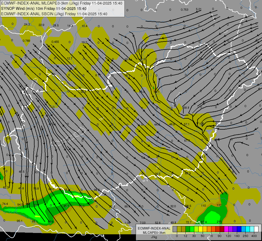This screenshot has width=262, height=241.
Task: Click the legend unit J/kg
Action: [x=154, y=237]
